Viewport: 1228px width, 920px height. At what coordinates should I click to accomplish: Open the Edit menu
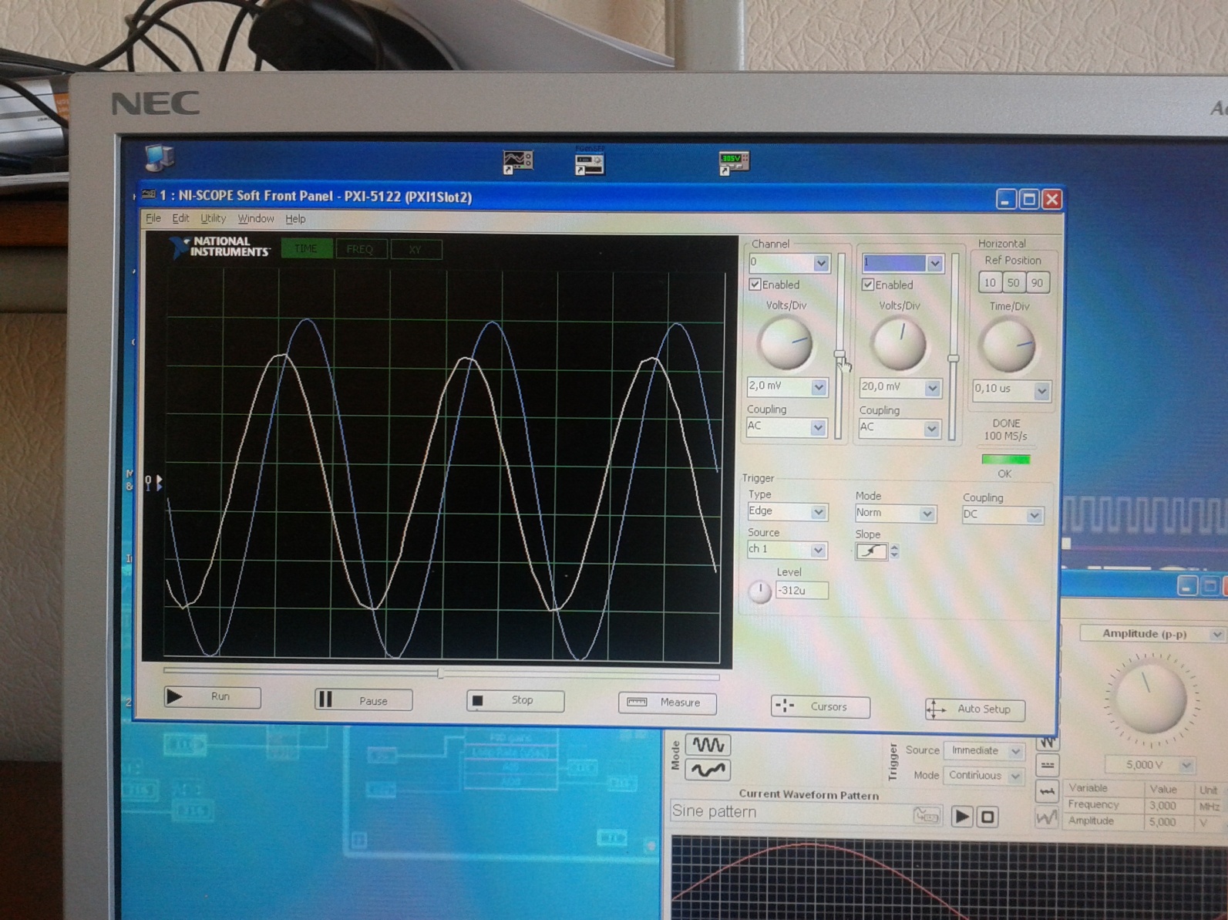(x=180, y=218)
